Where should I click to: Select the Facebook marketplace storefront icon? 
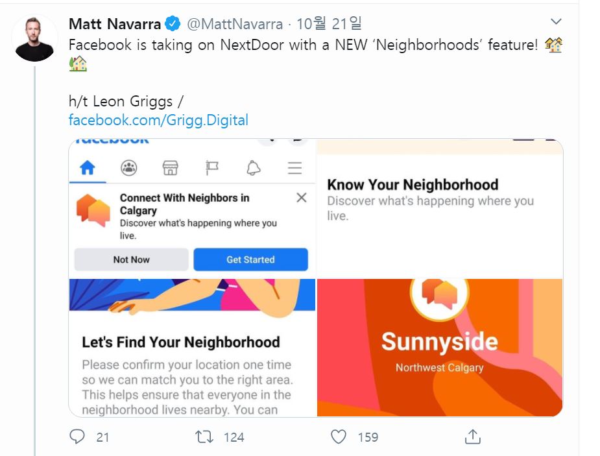[x=170, y=169]
